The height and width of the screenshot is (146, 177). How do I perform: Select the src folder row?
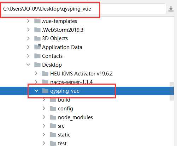click(x=87, y=126)
